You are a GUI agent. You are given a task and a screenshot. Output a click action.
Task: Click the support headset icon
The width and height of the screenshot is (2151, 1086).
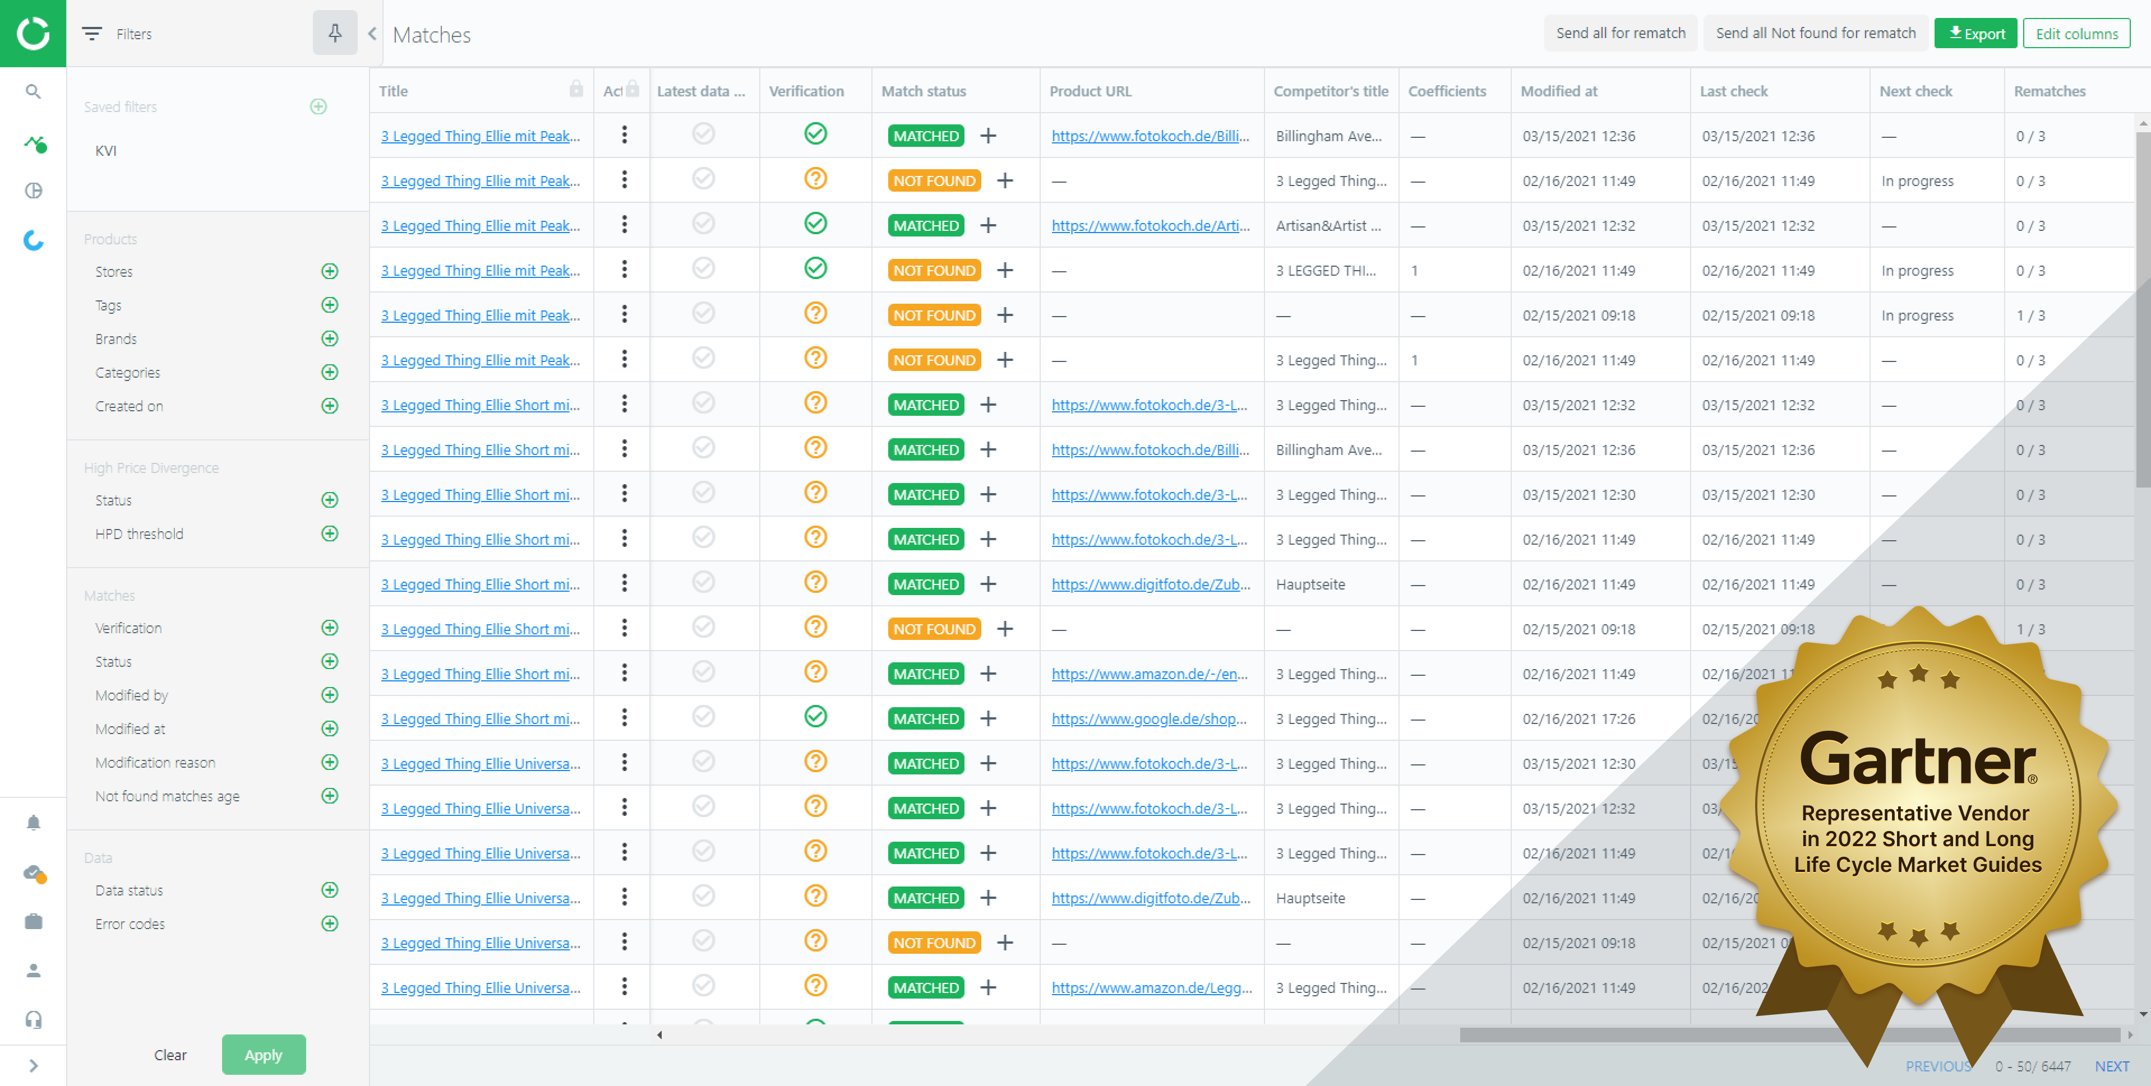[33, 1019]
